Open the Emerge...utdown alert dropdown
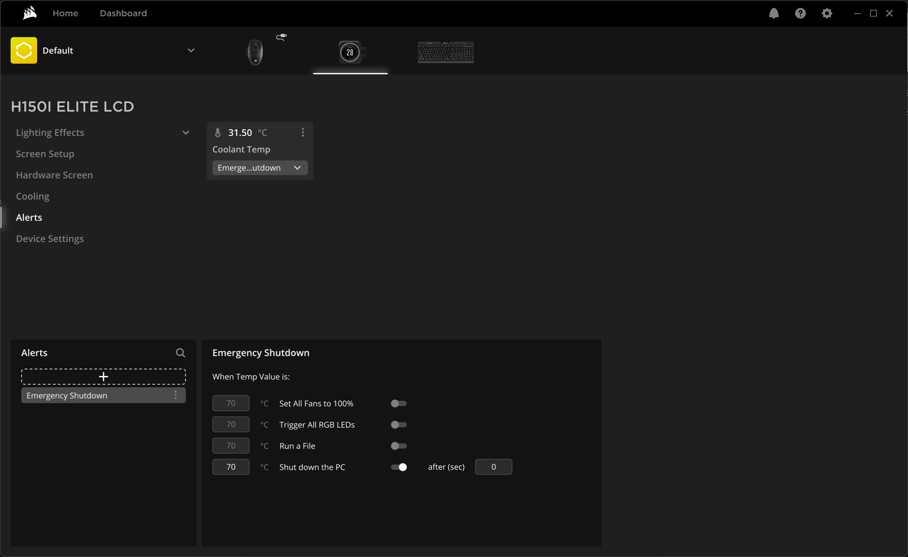This screenshot has height=557, width=908. pos(260,168)
